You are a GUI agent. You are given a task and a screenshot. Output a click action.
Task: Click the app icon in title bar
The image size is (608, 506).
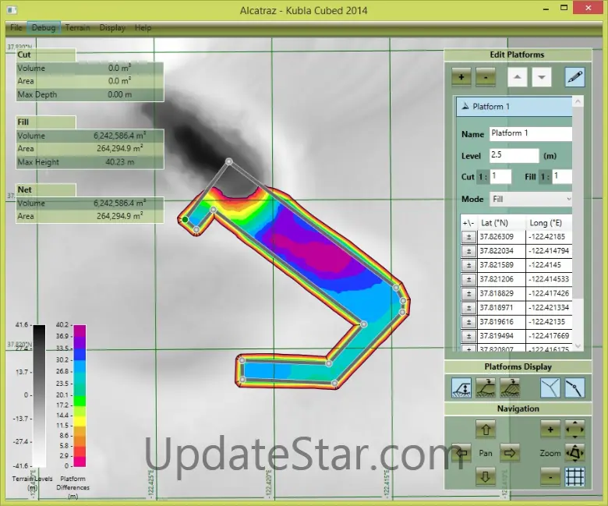[x=12, y=9]
